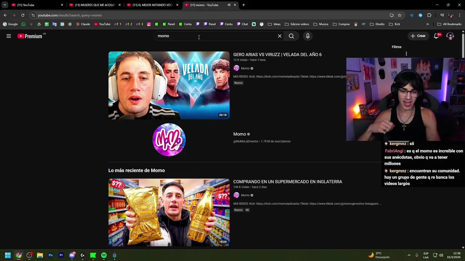Open Gmail bookmark labeled 1

(x=118, y=24)
